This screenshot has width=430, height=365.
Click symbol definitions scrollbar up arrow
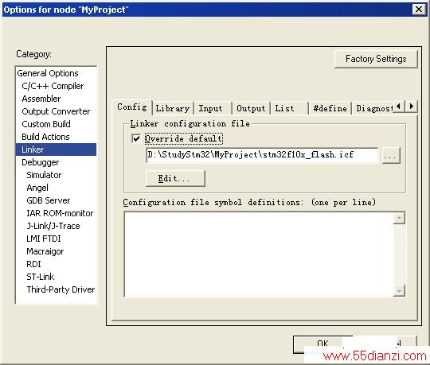click(x=399, y=218)
